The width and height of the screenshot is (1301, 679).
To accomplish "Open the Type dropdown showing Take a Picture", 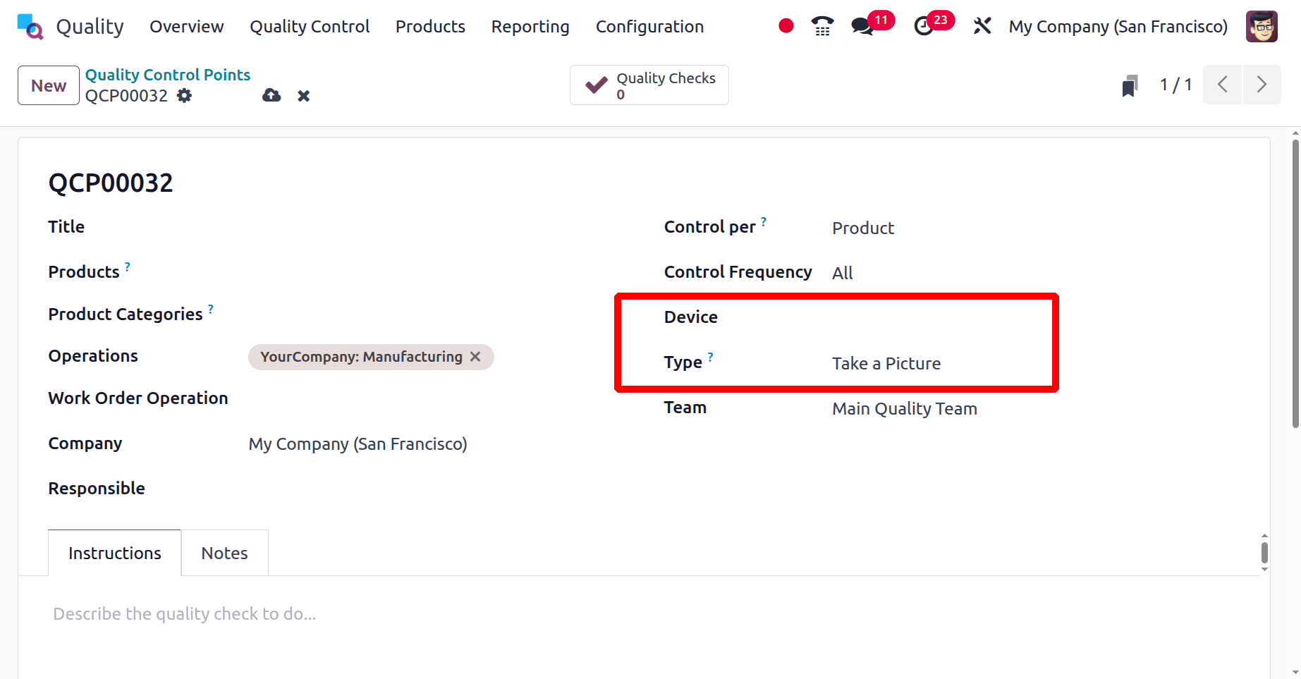I will pos(886,363).
